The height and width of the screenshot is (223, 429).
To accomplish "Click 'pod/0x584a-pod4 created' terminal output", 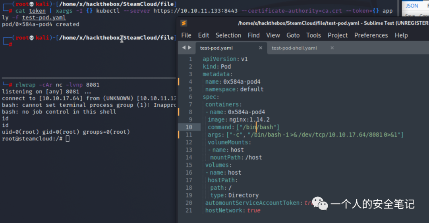I will click(x=41, y=24).
